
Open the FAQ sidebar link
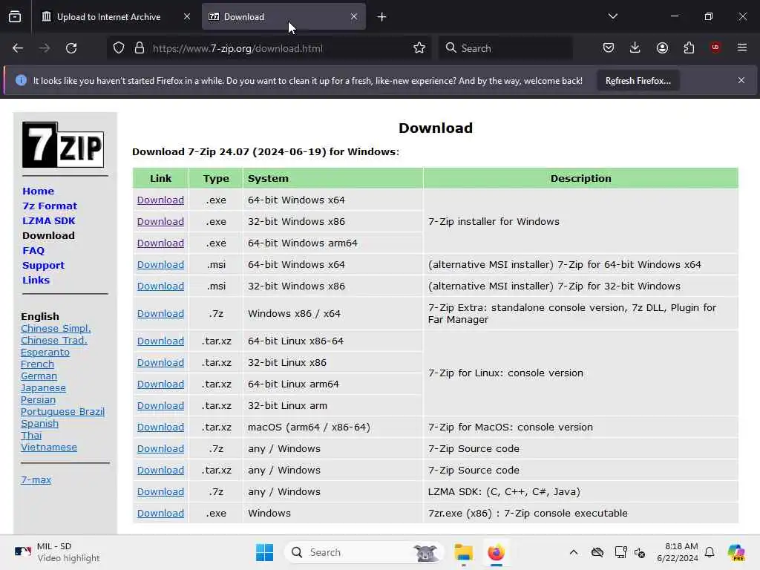[33, 251]
